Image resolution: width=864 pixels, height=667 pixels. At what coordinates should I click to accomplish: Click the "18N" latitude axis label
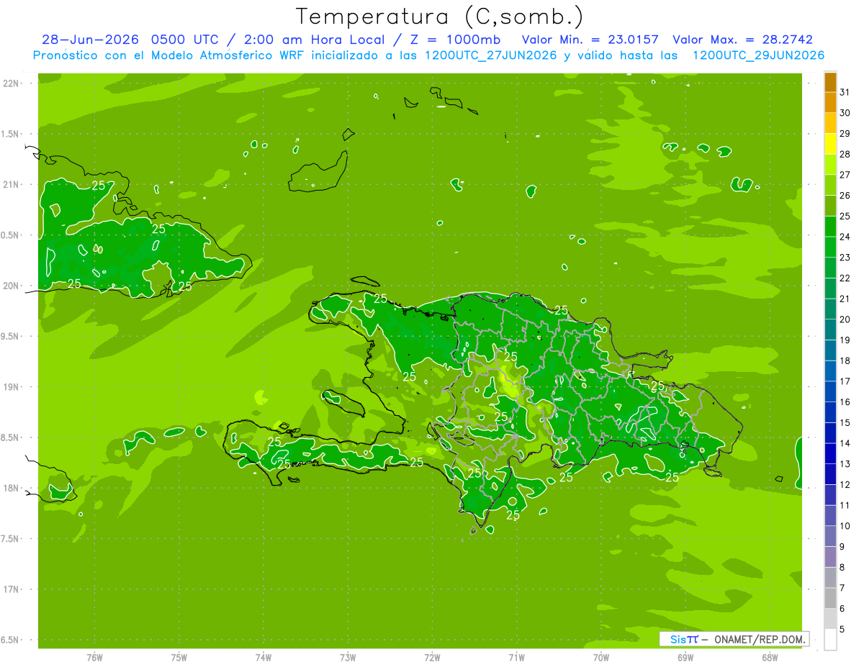coord(10,488)
